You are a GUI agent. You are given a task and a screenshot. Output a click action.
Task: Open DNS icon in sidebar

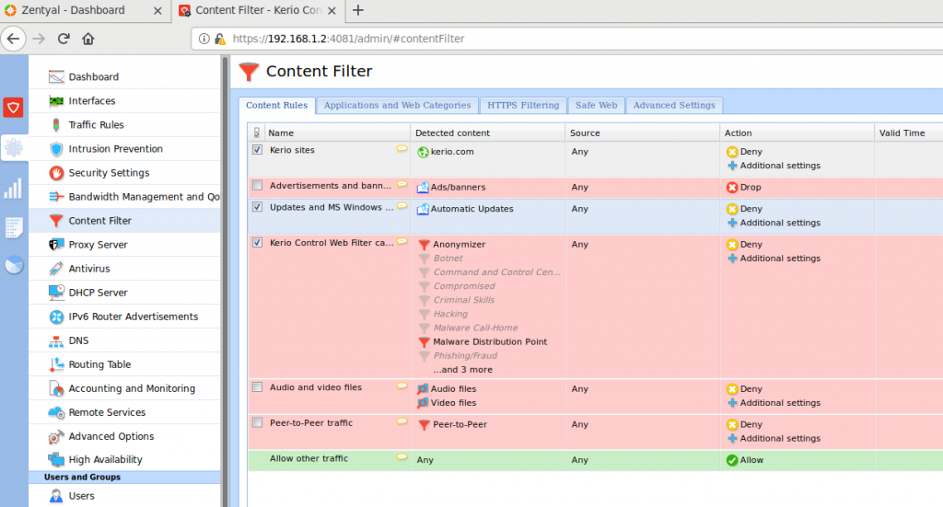56,340
